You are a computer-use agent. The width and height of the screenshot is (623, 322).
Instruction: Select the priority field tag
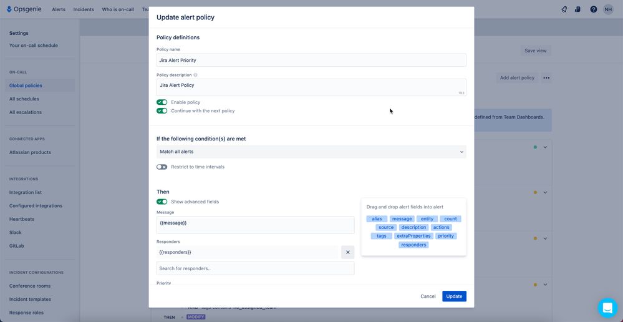pos(446,236)
